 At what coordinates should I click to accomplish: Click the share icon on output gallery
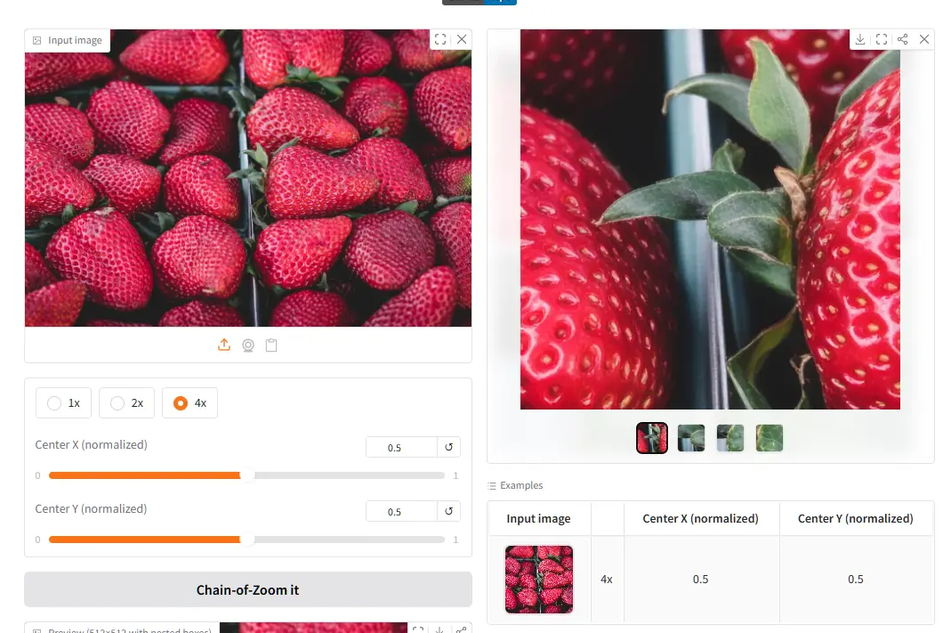902,39
